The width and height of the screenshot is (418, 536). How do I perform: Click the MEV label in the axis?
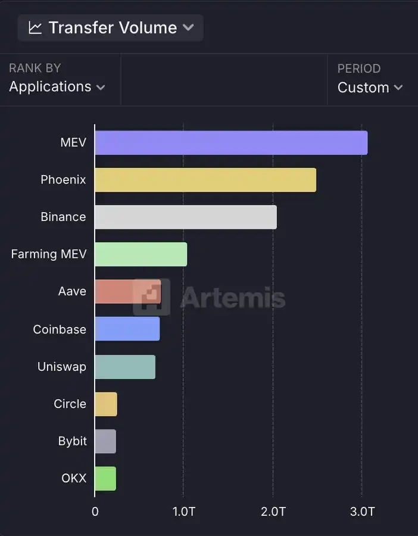tap(73, 142)
